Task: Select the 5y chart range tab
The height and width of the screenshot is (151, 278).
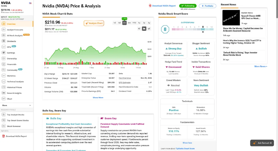Action: pyautogui.click(x=149, y=23)
